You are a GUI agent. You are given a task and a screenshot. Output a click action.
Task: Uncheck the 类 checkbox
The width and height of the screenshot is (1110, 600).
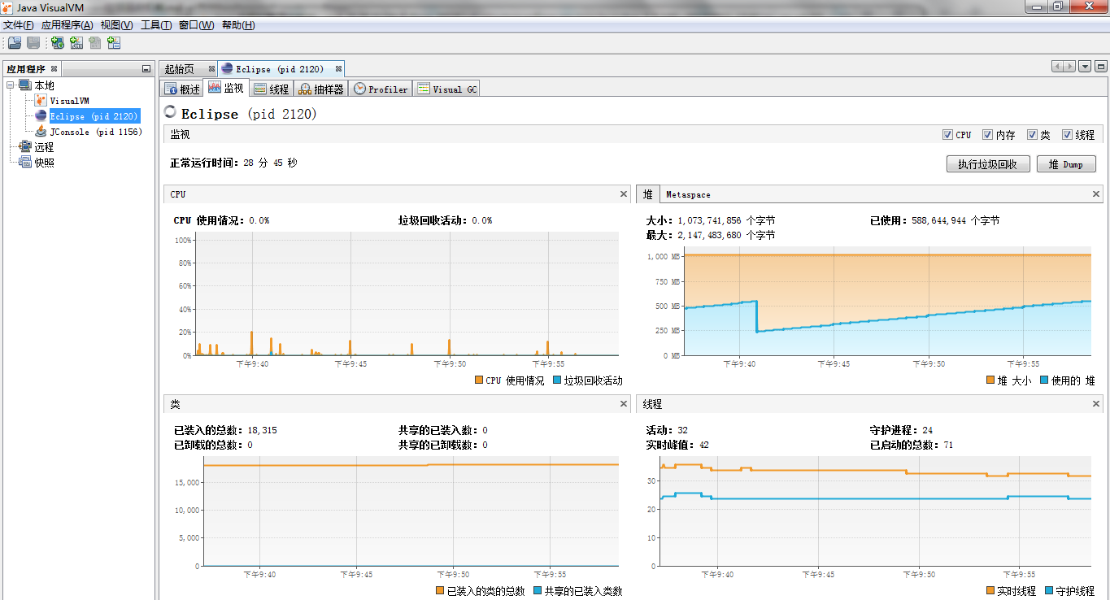[1032, 135]
